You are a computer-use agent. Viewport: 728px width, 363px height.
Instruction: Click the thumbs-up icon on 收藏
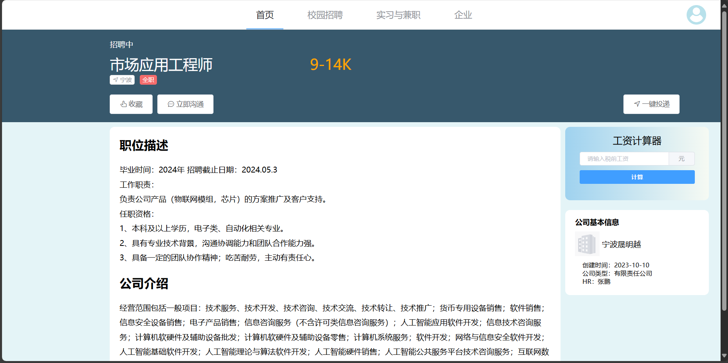[123, 104]
